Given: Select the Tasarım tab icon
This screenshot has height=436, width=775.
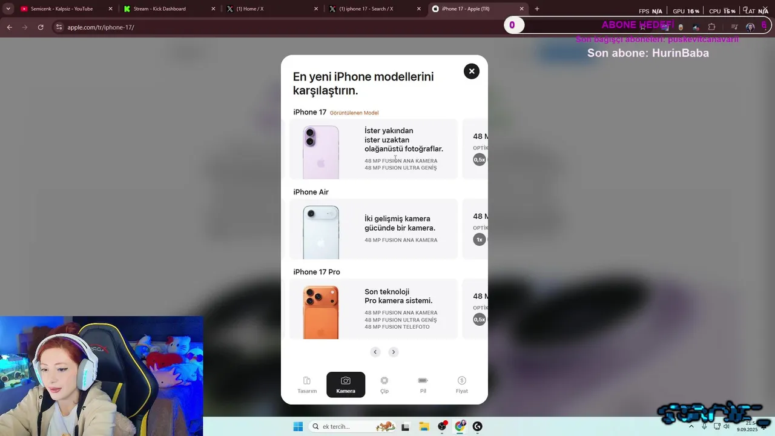Looking at the screenshot, I should point(307,380).
